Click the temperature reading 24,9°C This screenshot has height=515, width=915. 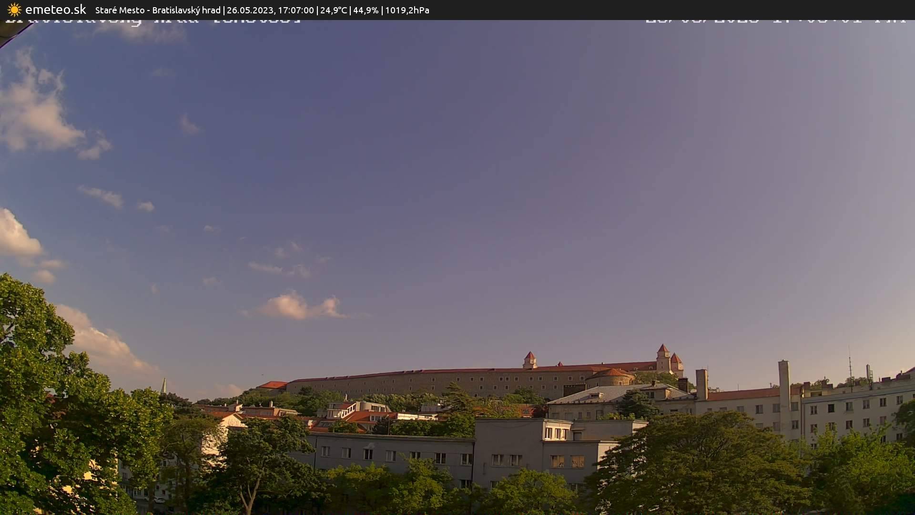335,10
